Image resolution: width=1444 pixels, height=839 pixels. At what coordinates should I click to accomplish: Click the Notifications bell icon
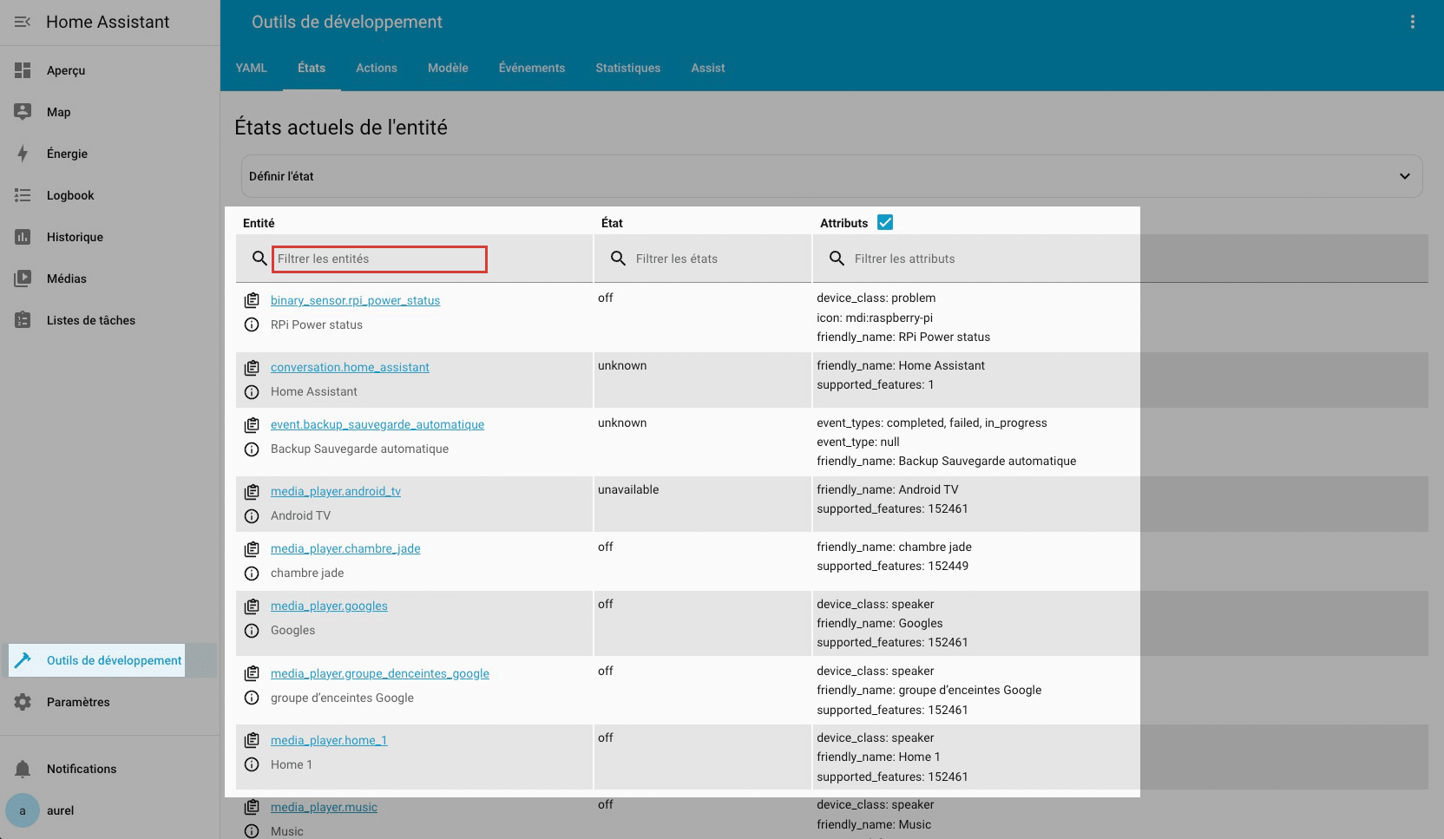[23, 769]
